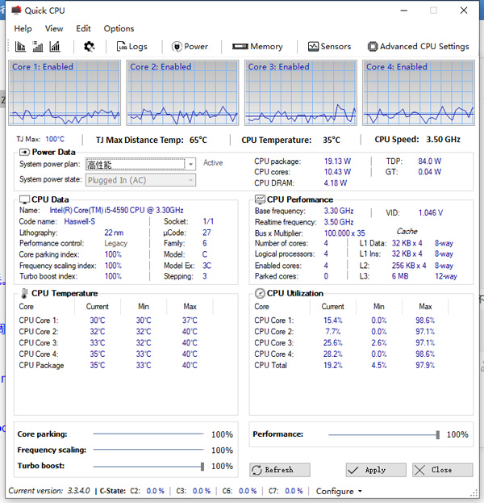Screen dimensions: 484x503
Task: Click the Current column header in CPU Temperature
Action: coord(98,306)
